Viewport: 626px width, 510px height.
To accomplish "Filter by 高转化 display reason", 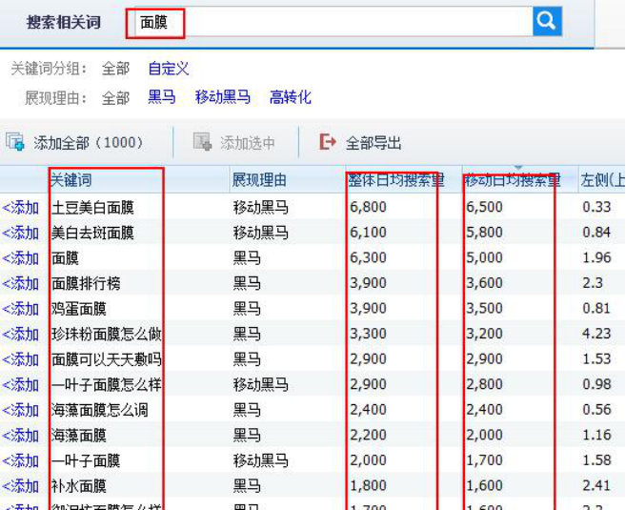I will (x=291, y=97).
